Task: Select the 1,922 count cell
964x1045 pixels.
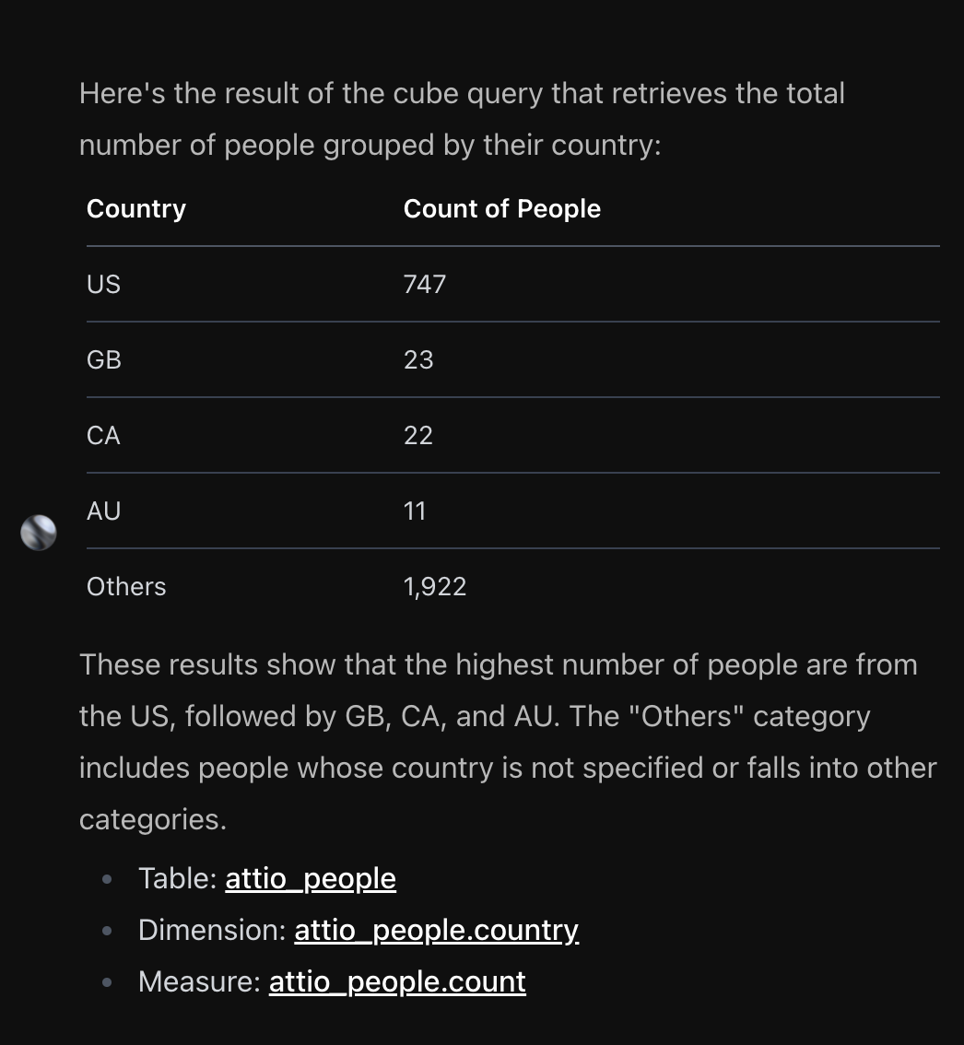Action: point(435,586)
